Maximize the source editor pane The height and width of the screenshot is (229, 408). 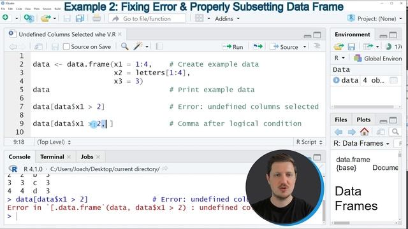tap(317, 35)
